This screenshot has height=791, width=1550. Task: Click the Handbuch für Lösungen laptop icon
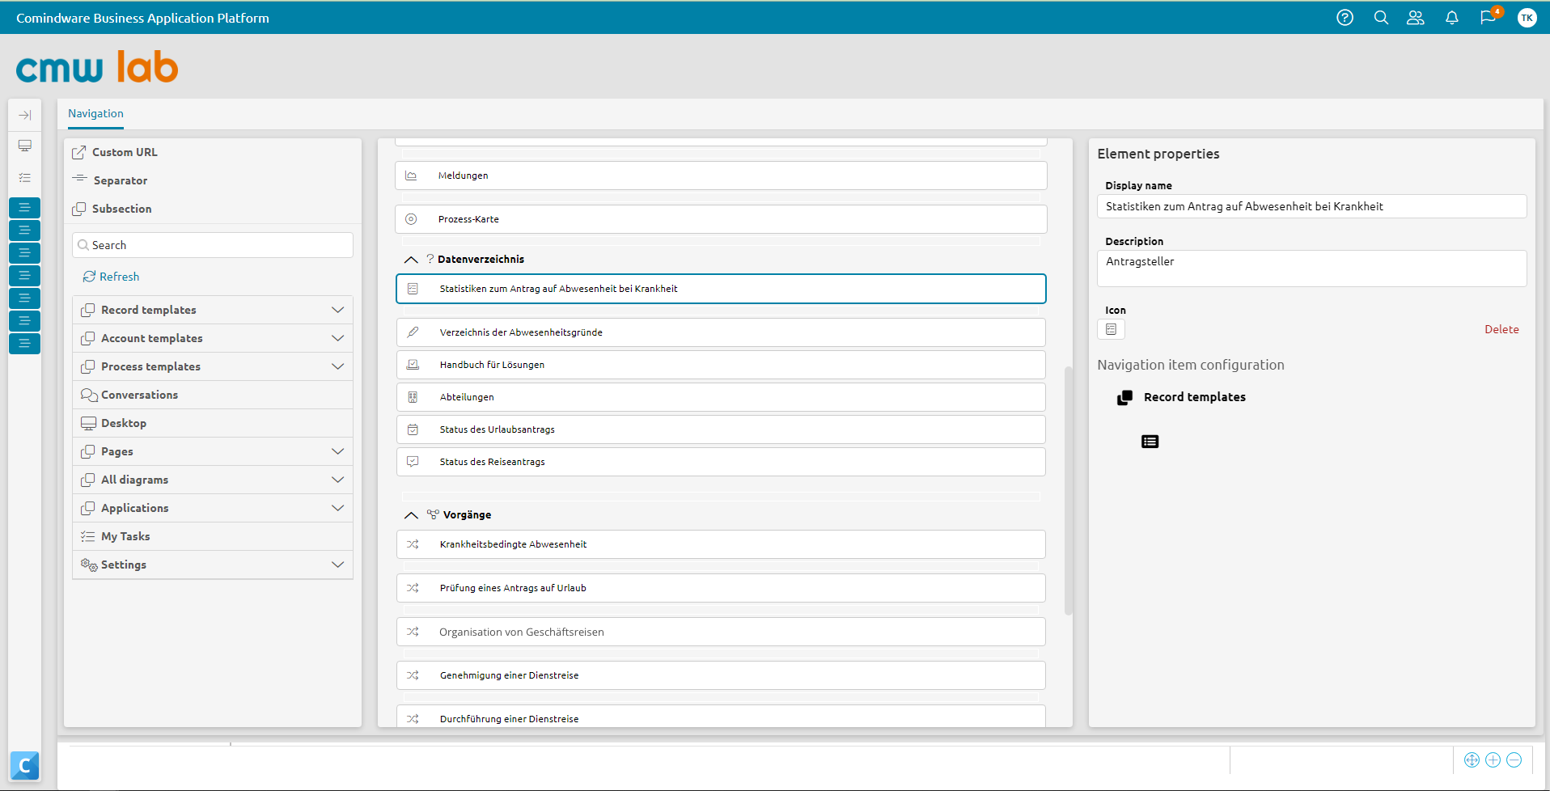click(x=413, y=365)
